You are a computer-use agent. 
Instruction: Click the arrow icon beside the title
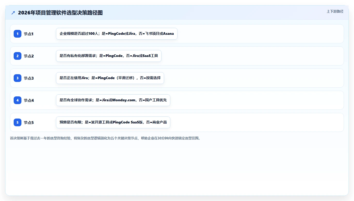coord(13,13)
